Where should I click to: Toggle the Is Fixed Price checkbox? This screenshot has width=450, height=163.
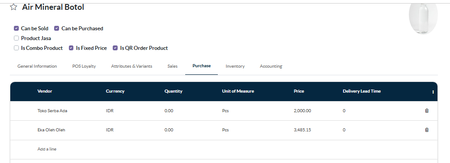pos(71,48)
